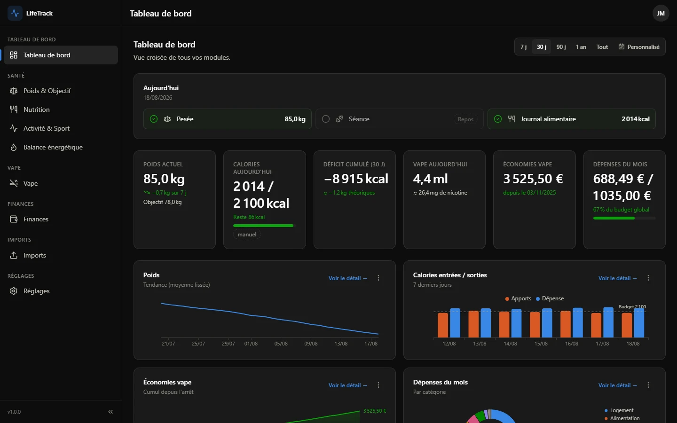This screenshot has height=423, width=677.
Task: Toggle the Journal alimentaire check
Action: pyautogui.click(x=498, y=119)
